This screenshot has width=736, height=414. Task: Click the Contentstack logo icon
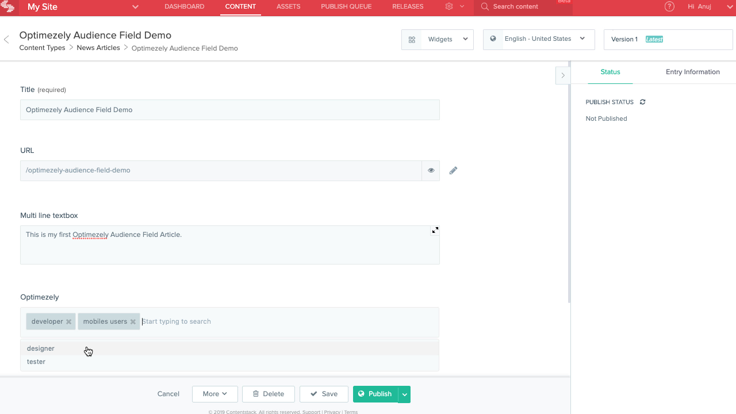pyautogui.click(x=7, y=7)
